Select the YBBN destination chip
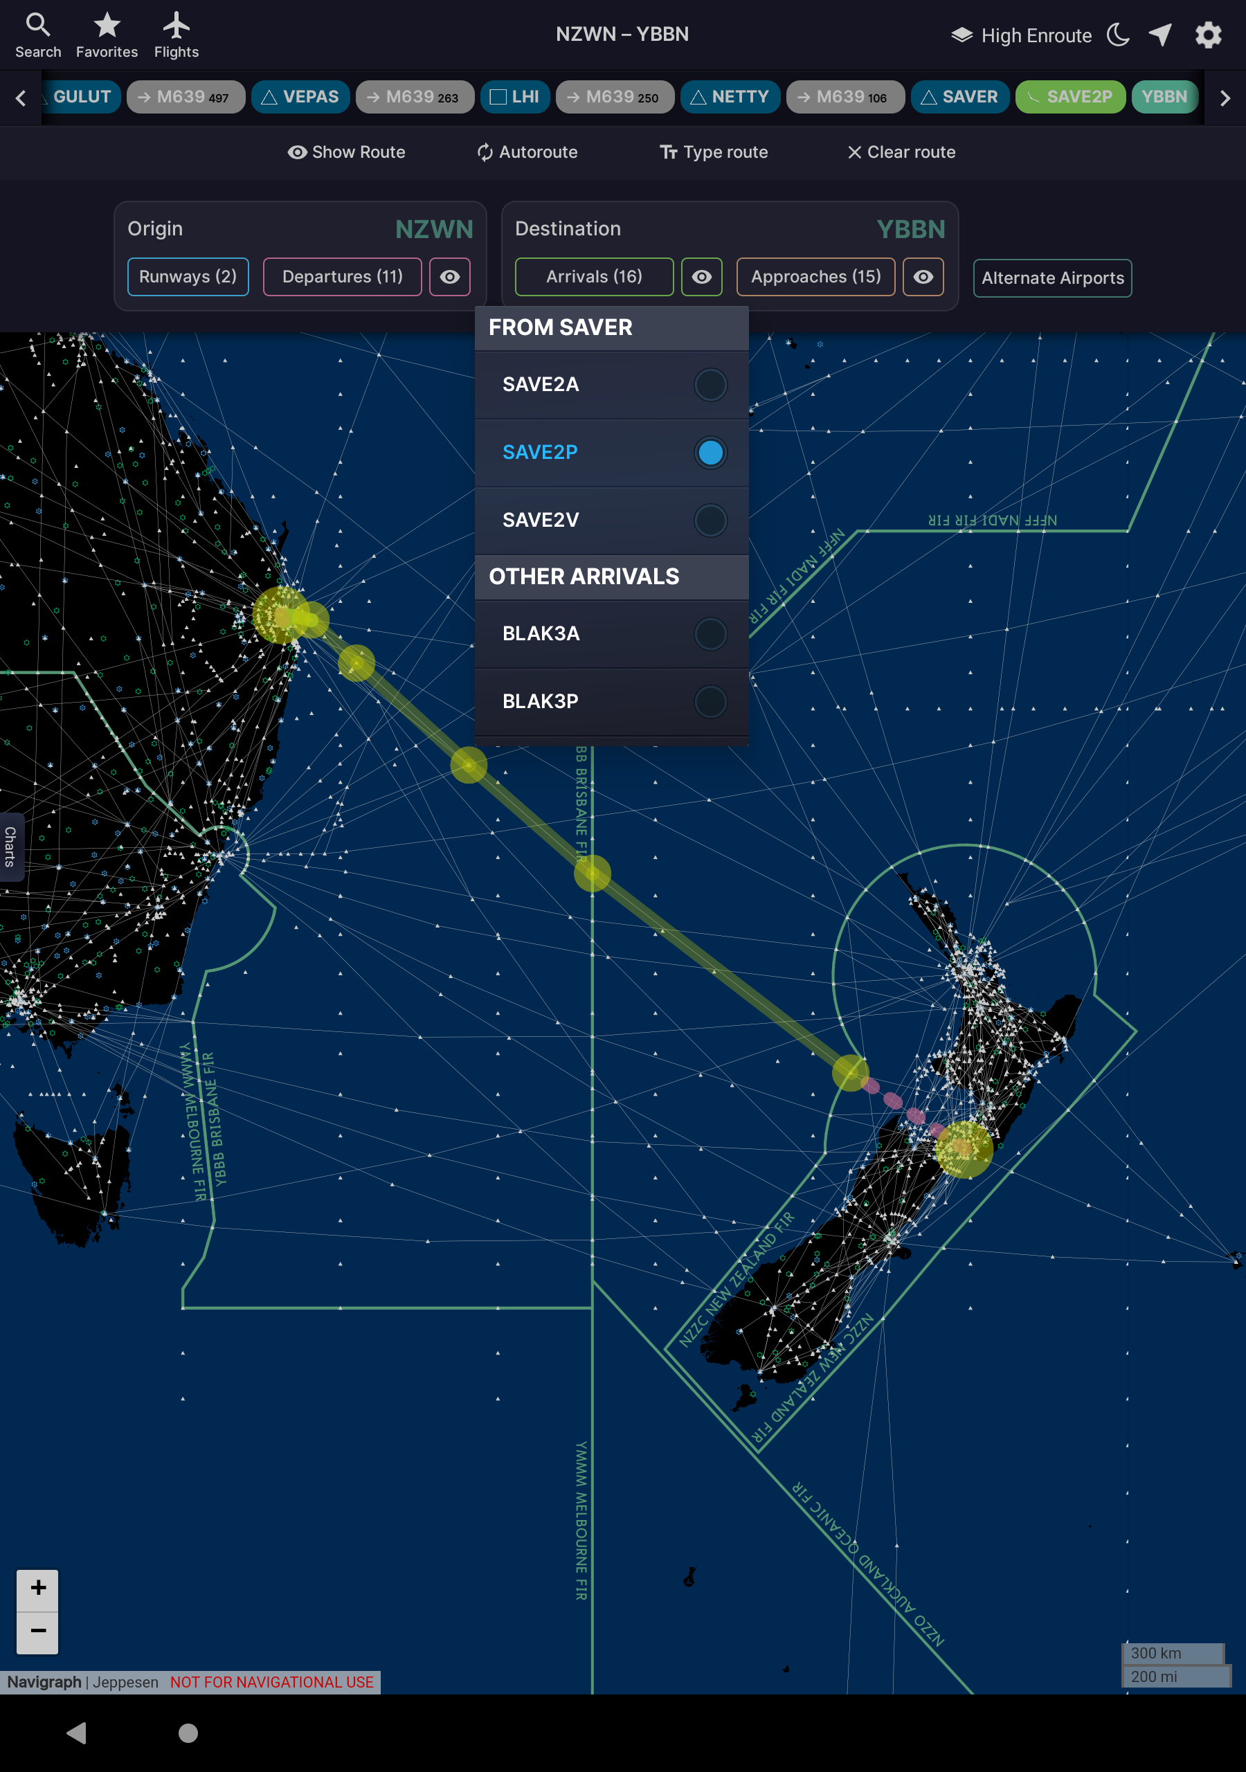This screenshot has width=1246, height=1772. 1164,97
